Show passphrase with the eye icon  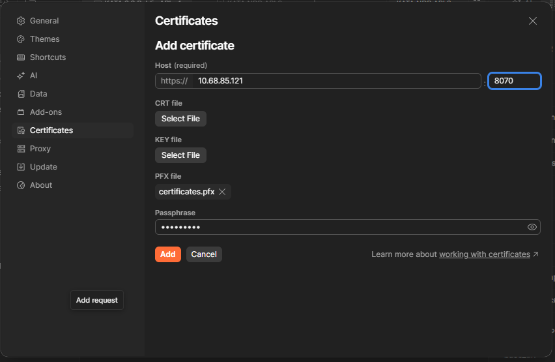coord(532,227)
